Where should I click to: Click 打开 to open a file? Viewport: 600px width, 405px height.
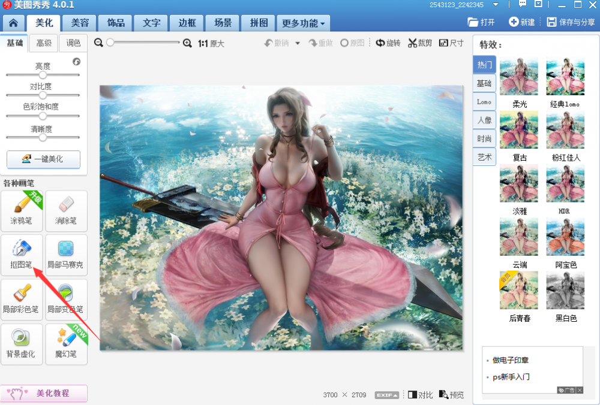click(x=481, y=22)
